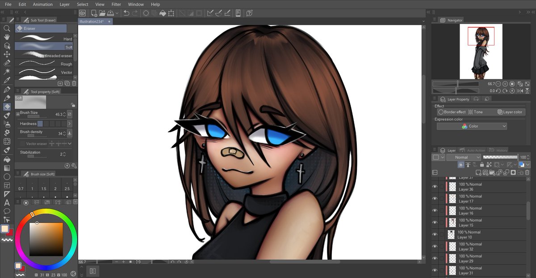This screenshot has height=278, width=536.
Task: Select the Move layer tool
Action: coord(7,54)
